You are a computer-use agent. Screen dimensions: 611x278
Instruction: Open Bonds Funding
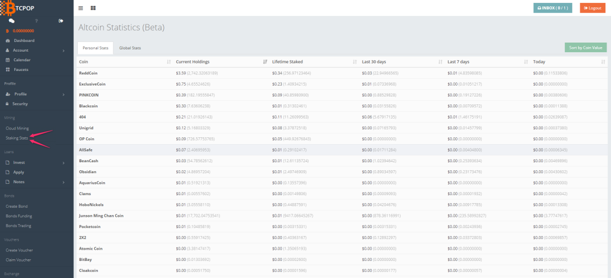tap(19, 216)
